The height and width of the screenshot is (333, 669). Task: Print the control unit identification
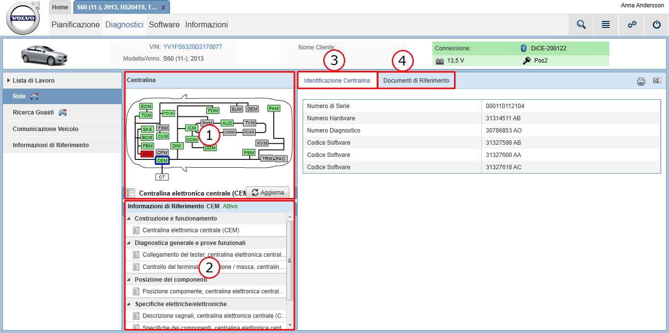click(641, 82)
